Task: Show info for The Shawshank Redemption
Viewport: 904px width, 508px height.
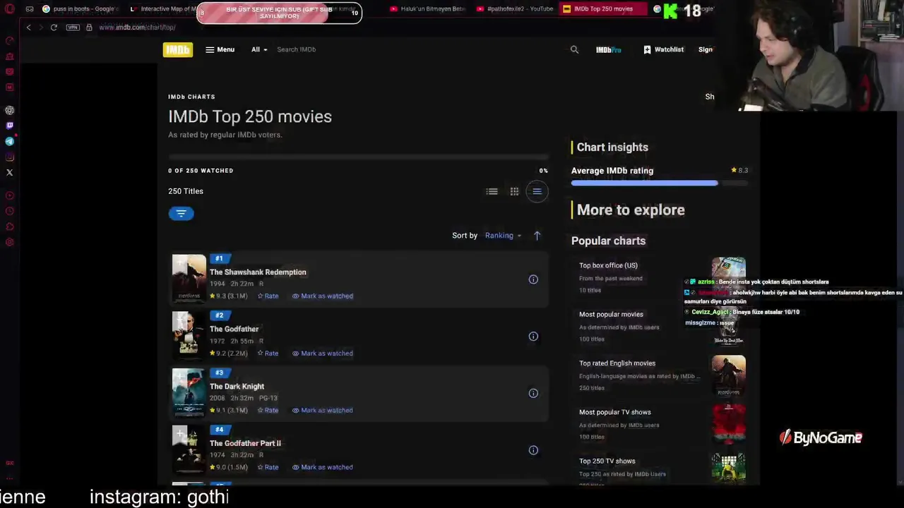Action: 533,279
